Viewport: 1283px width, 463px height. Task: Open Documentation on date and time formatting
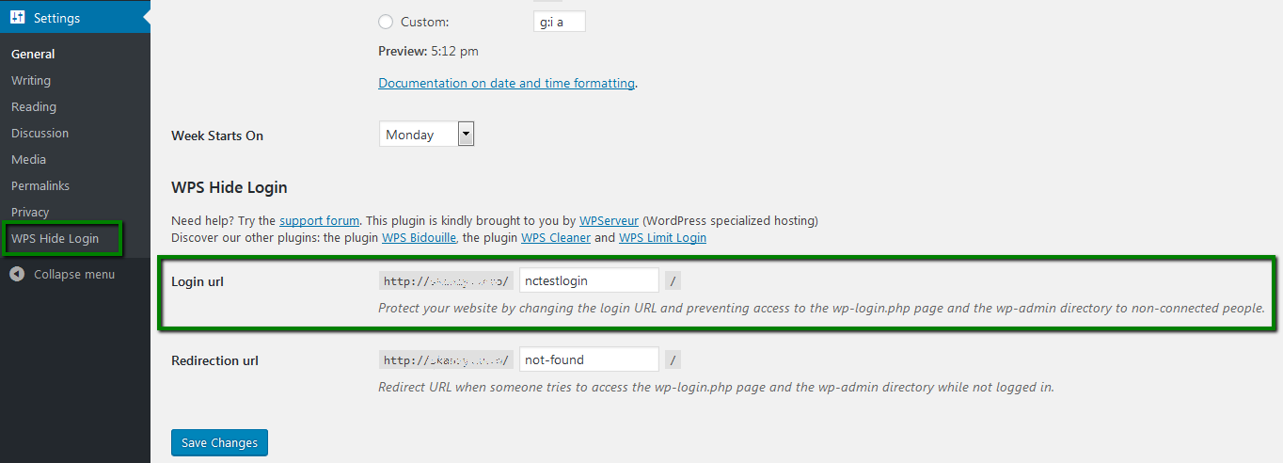click(x=506, y=83)
